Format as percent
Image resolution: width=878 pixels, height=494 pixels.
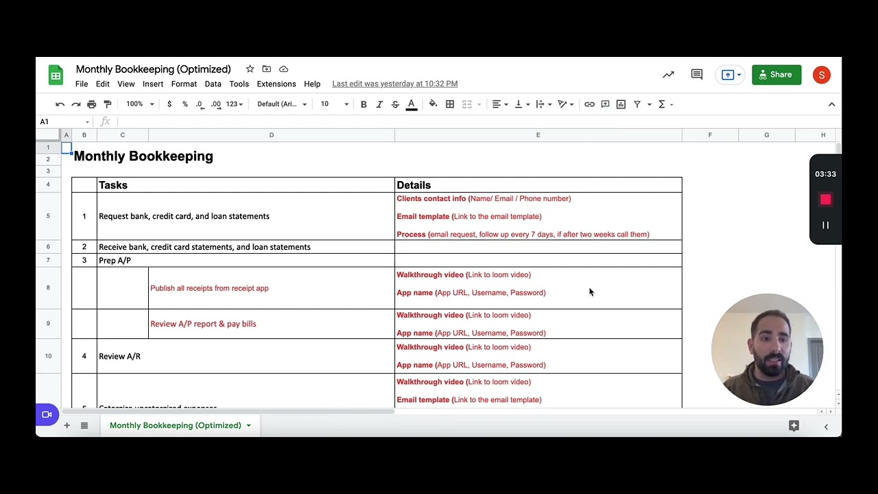(185, 104)
